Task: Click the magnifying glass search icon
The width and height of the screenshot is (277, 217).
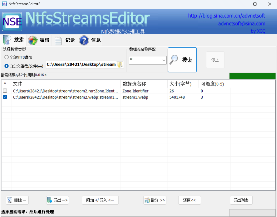Action: [174, 60]
